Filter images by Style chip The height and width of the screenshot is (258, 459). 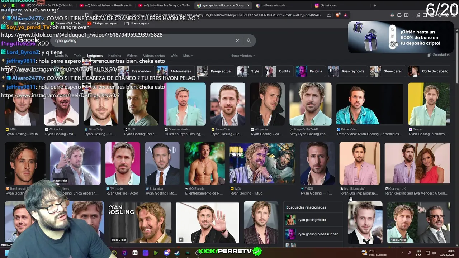(250, 71)
